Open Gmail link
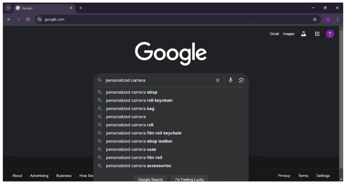This screenshot has height=184, width=346. click(274, 34)
